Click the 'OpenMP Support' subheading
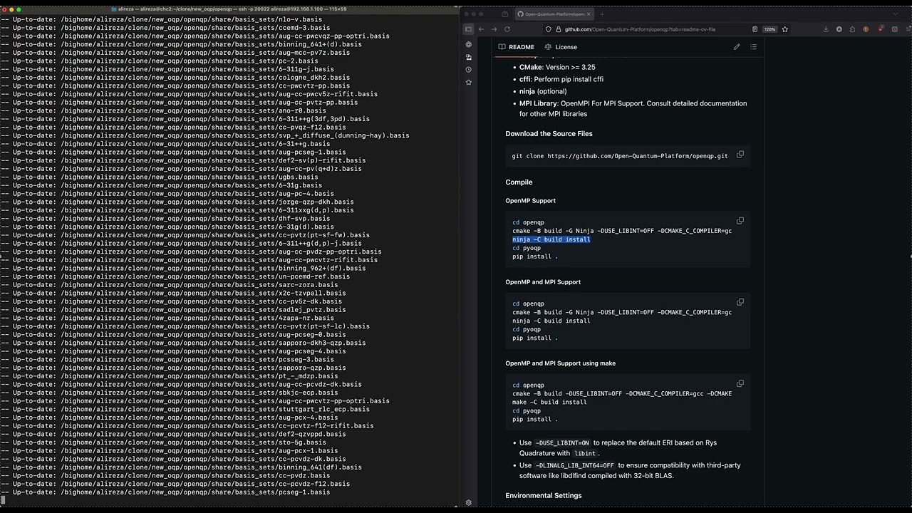Image resolution: width=912 pixels, height=513 pixels. (x=530, y=201)
